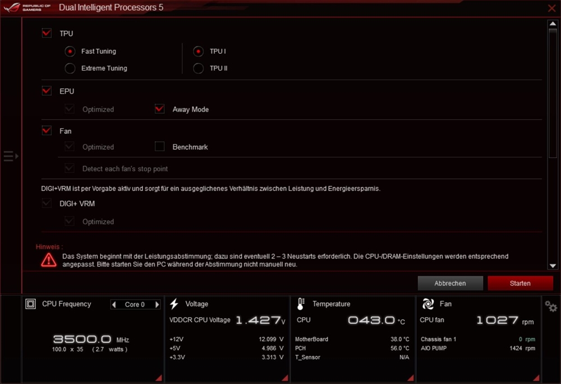Toggle the Optimized checkbox under Fan
Image resolution: width=561 pixels, height=384 pixels.
(70, 146)
